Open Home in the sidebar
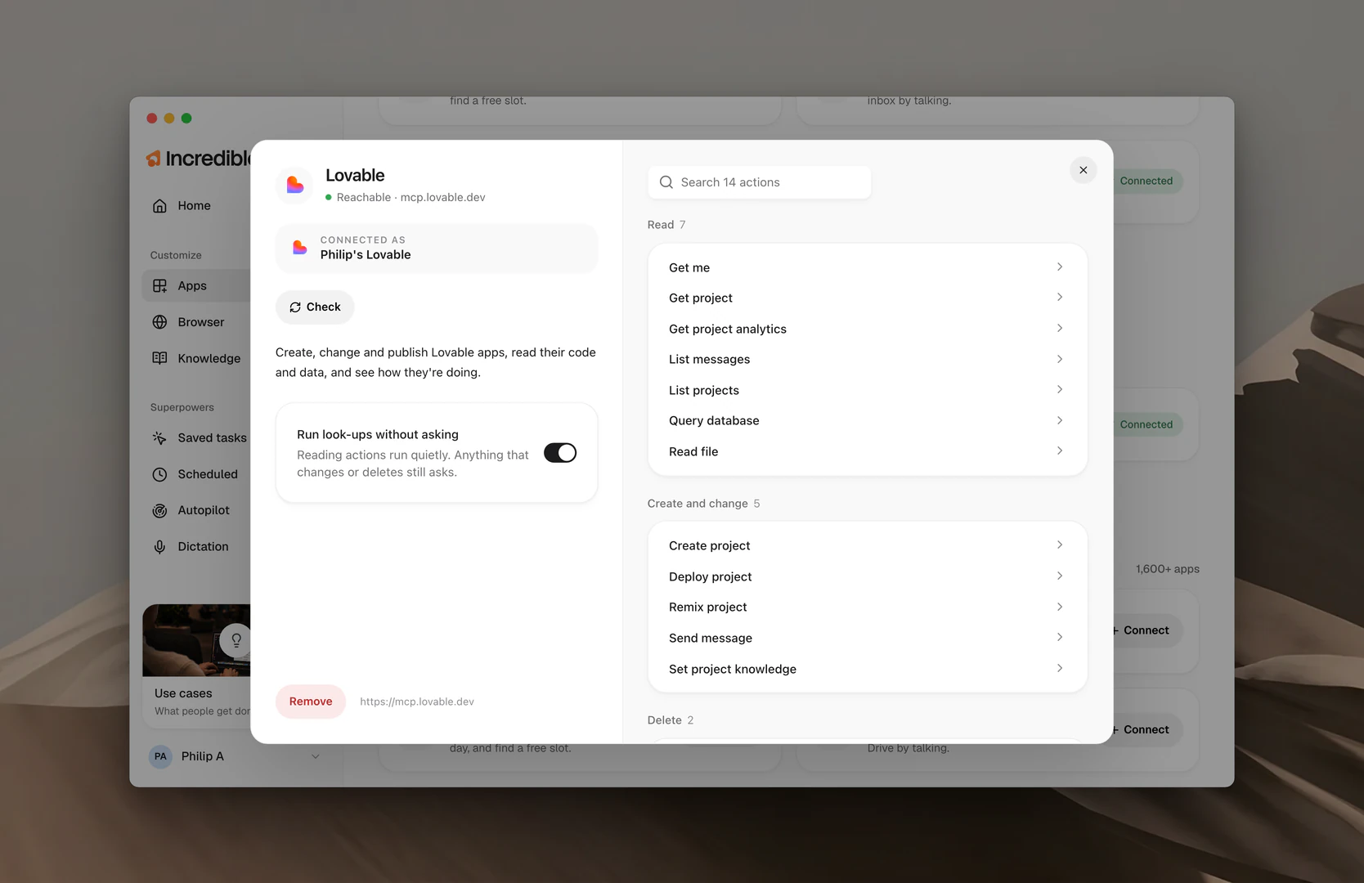 pyautogui.click(x=195, y=205)
